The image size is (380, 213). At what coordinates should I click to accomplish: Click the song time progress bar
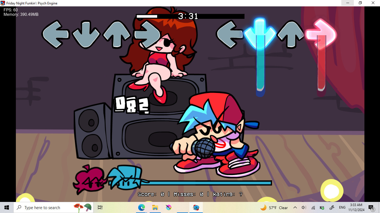[190, 16]
